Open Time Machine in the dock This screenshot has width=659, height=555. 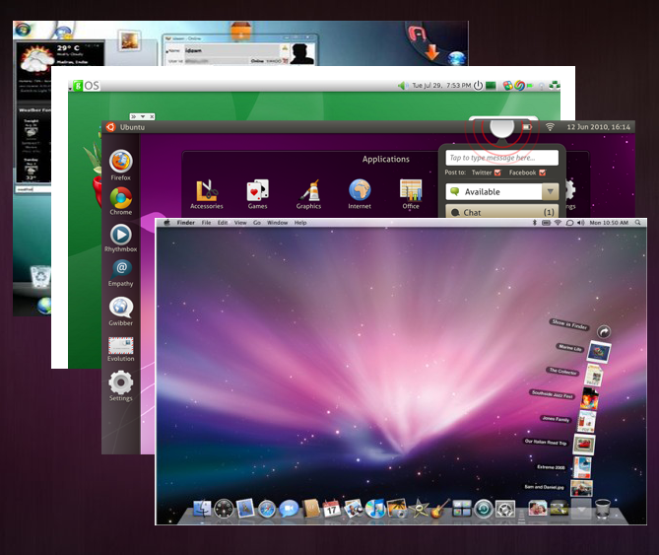pyautogui.click(x=484, y=510)
